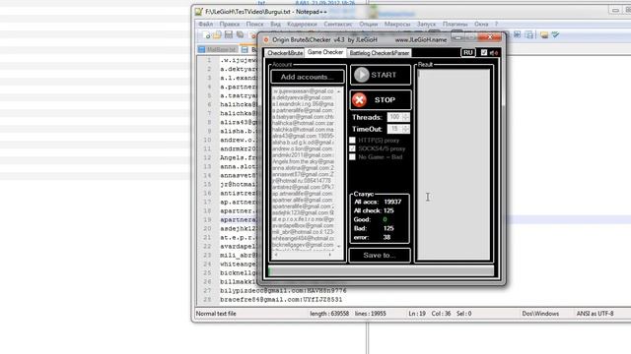Click the All accs count 19937

pyautogui.click(x=392, y=202)
